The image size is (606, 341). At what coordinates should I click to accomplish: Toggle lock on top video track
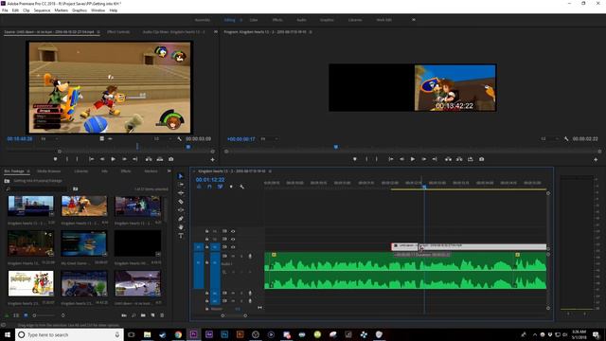[206, 231]
